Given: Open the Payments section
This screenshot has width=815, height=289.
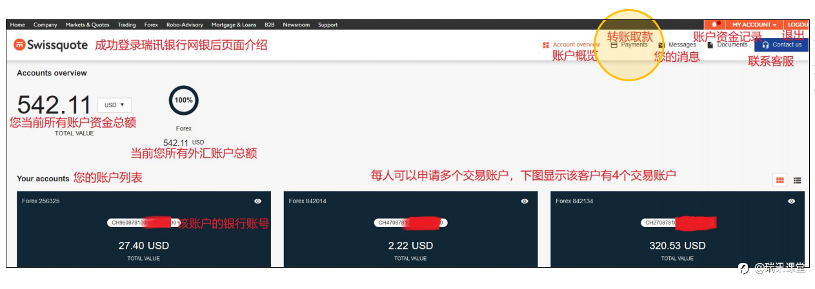Looking at the screenshot, I should (629, 45).
